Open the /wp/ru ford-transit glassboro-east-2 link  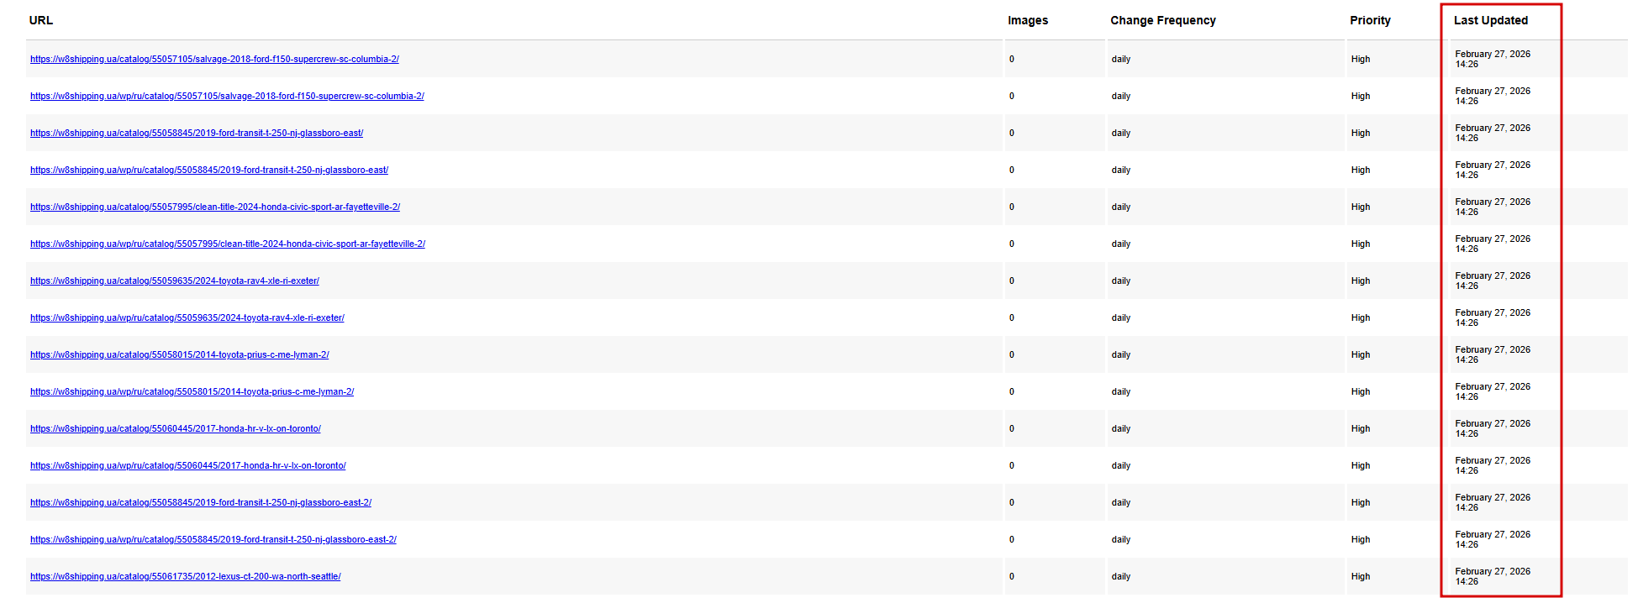tap(213, 539)
